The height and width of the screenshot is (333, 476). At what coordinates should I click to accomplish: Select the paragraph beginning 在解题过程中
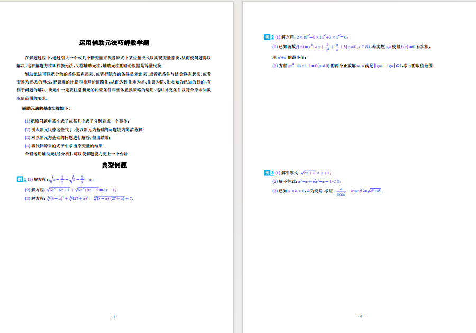(114, 61)
